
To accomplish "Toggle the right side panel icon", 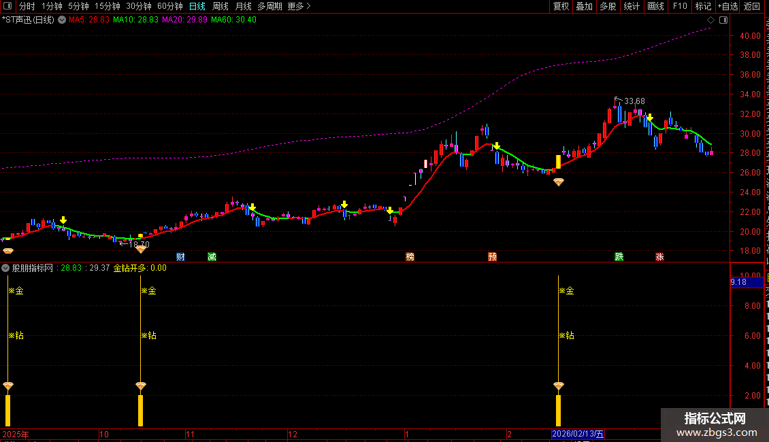I will [723, 20].
